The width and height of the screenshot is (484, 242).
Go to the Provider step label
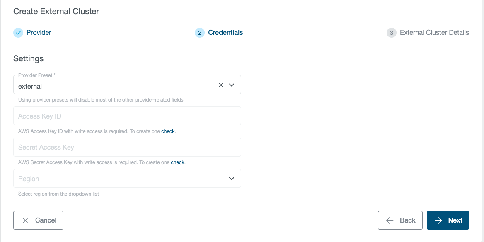pos(39,33)
